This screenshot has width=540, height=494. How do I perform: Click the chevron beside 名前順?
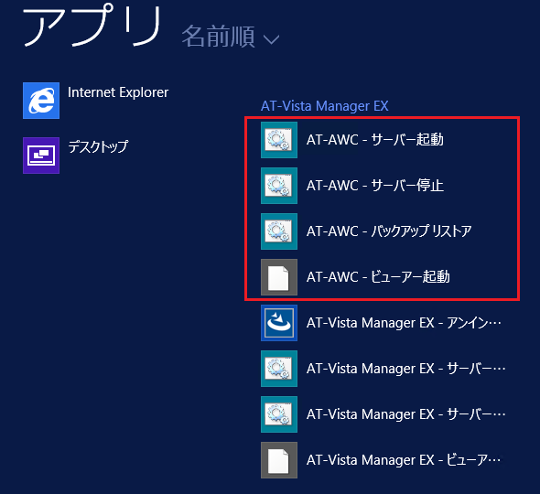point(271,39)
